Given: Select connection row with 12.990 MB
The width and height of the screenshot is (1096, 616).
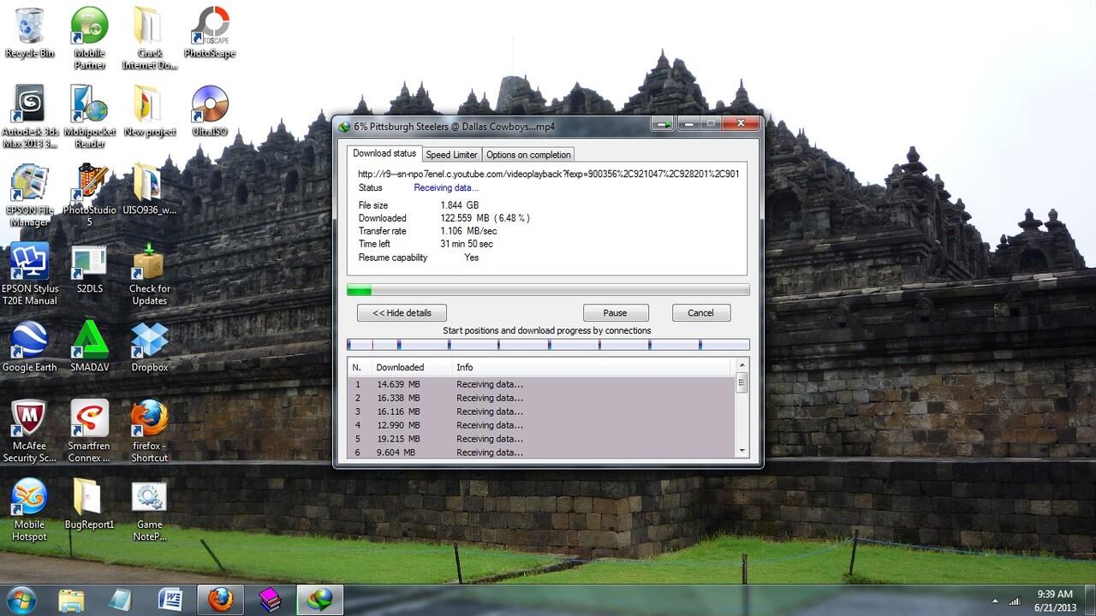Looking at the screenshot, I should click(541, 425).
